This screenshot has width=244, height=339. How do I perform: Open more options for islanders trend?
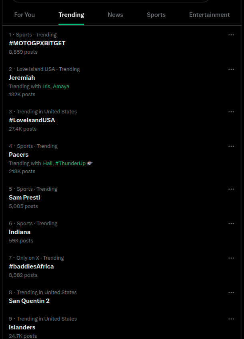click(231, 319)
